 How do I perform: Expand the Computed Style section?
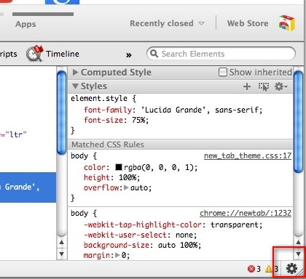pos(75,72)
